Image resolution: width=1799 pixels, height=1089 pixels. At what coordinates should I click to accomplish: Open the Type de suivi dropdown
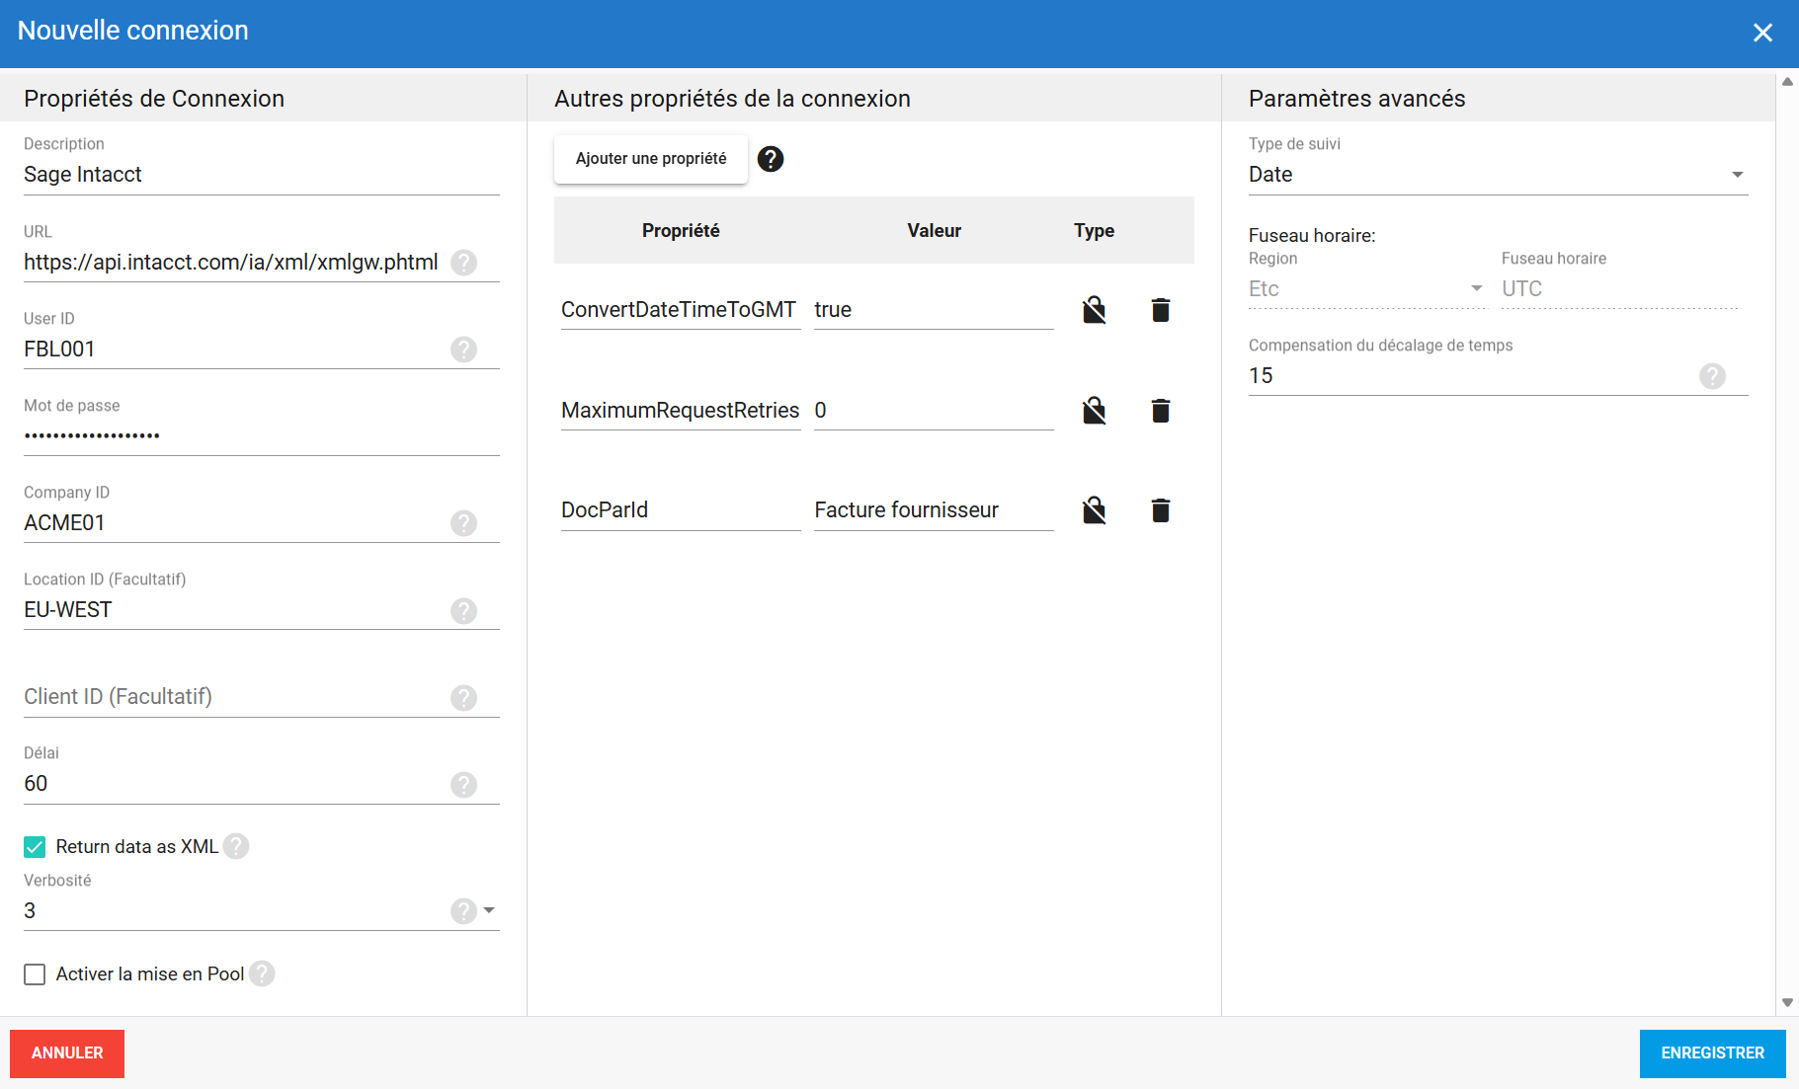click(1498, 175)
